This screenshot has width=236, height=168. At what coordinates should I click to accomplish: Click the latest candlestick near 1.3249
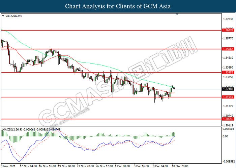pyautogui.click(x=175, y=88)
